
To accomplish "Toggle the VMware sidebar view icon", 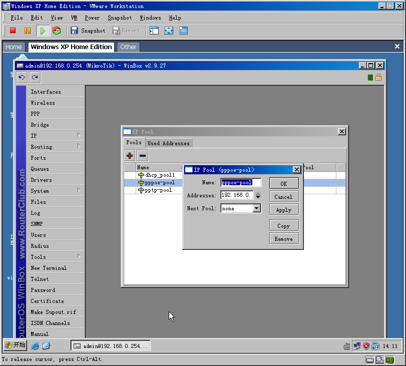I will pos(154,31).
